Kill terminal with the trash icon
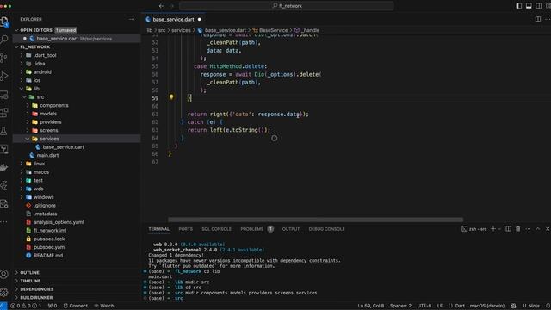 518,229
